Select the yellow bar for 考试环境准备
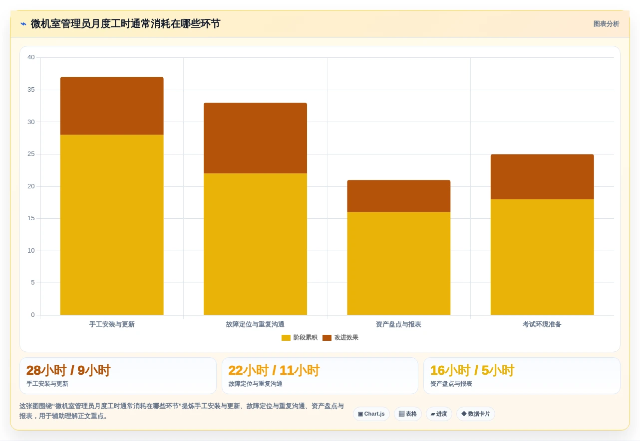The image size is (640, 441). click(x=542, y=257)
